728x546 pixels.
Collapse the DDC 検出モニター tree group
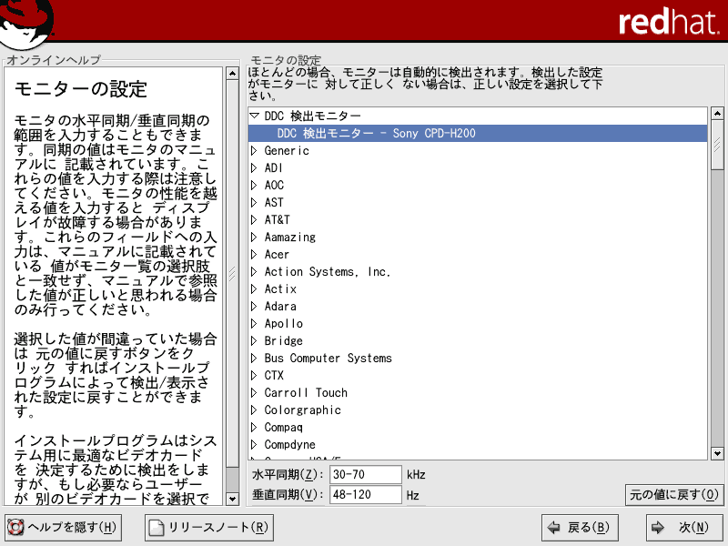click(255, 116)
